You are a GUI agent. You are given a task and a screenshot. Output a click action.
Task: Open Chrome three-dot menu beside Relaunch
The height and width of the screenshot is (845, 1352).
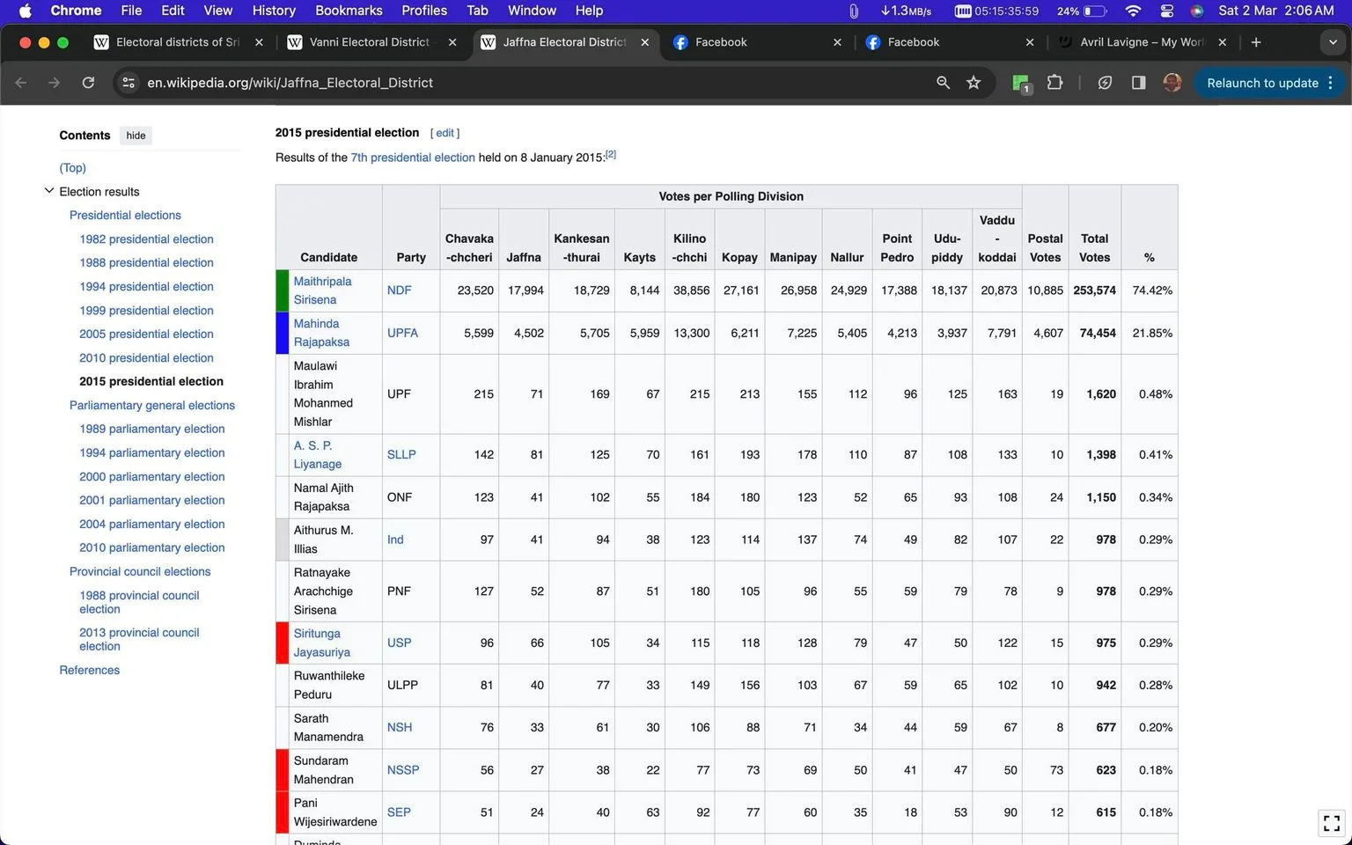pos(1331,83)
